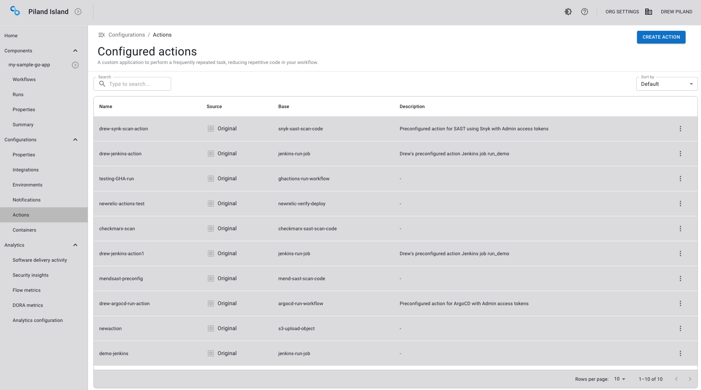Image resolution: width=701 pixels, height=390 pixels.
Task: Click the actions search input field
Action: [x=137, y=84]
